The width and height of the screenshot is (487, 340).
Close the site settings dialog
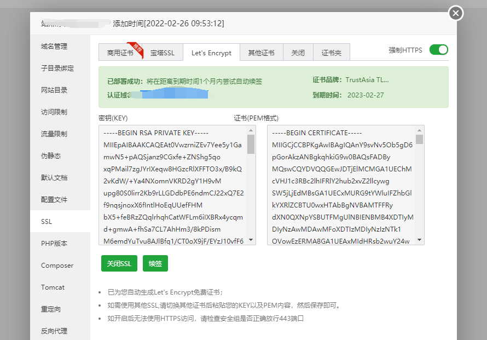456,13
